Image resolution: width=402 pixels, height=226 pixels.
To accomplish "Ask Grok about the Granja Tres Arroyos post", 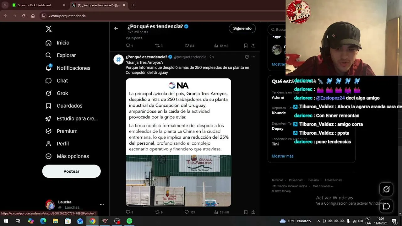I will (x=247, y=57).
